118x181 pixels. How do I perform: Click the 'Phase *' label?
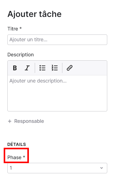tap(16, 157)
